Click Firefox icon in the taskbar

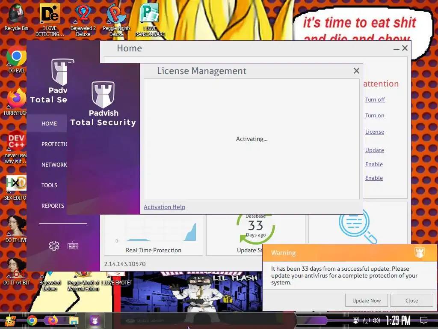pyautogui.click(x=53, y=320)
